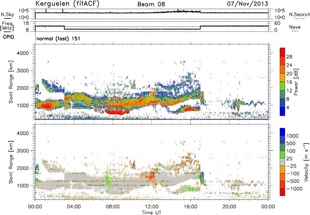Screen dimensions: 310x215
Task: Click the red high-power echo patch below 1000 km
Action: [x=117, y=112]
